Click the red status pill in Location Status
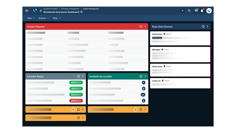 click(76, 101)
